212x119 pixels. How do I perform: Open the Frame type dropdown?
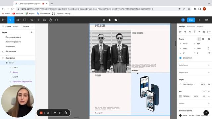(183, 39)
